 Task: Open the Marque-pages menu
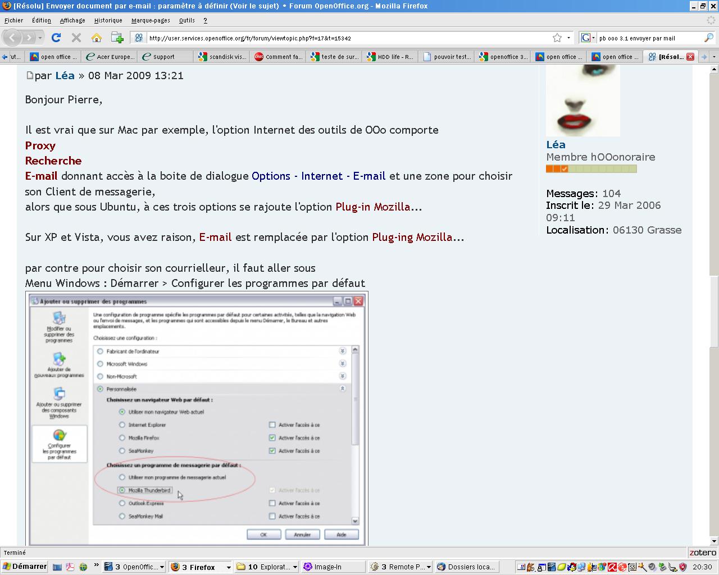point(151,20)
